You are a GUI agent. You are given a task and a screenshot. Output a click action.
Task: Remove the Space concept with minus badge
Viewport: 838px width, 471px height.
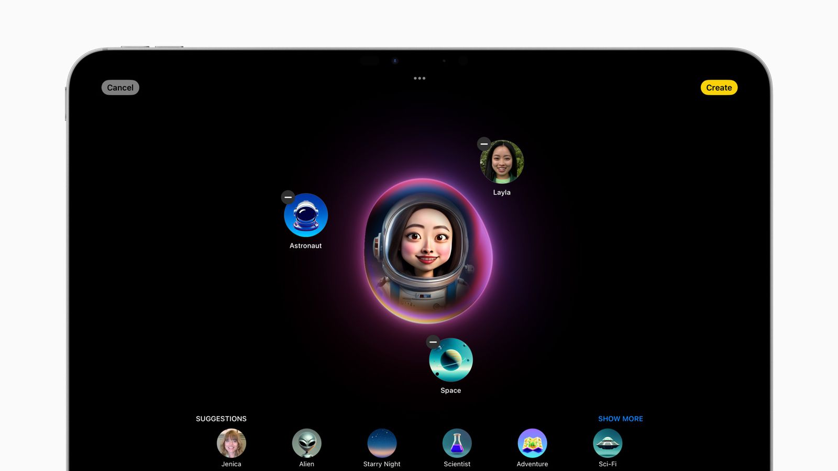pyautogui.click(x=433, y=342)
